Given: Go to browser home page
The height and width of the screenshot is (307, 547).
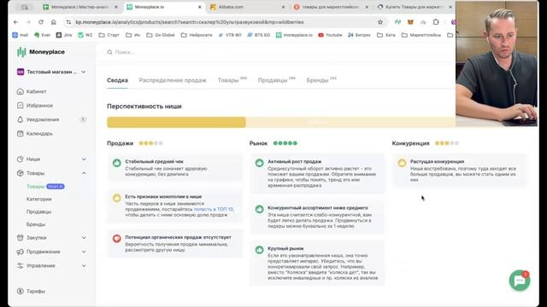Looking at the screenshot, I should point(53,22).
